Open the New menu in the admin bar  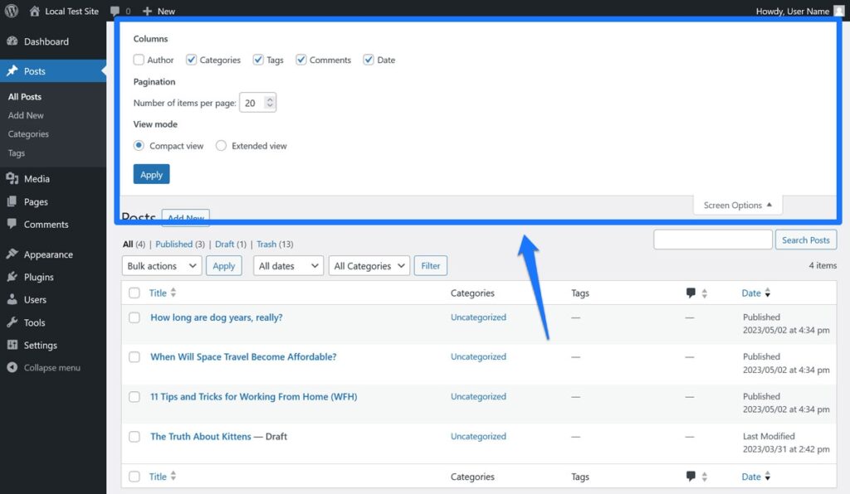pos(158,11)
